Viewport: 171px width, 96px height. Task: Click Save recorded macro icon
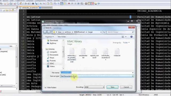click(x=82, y=3)
